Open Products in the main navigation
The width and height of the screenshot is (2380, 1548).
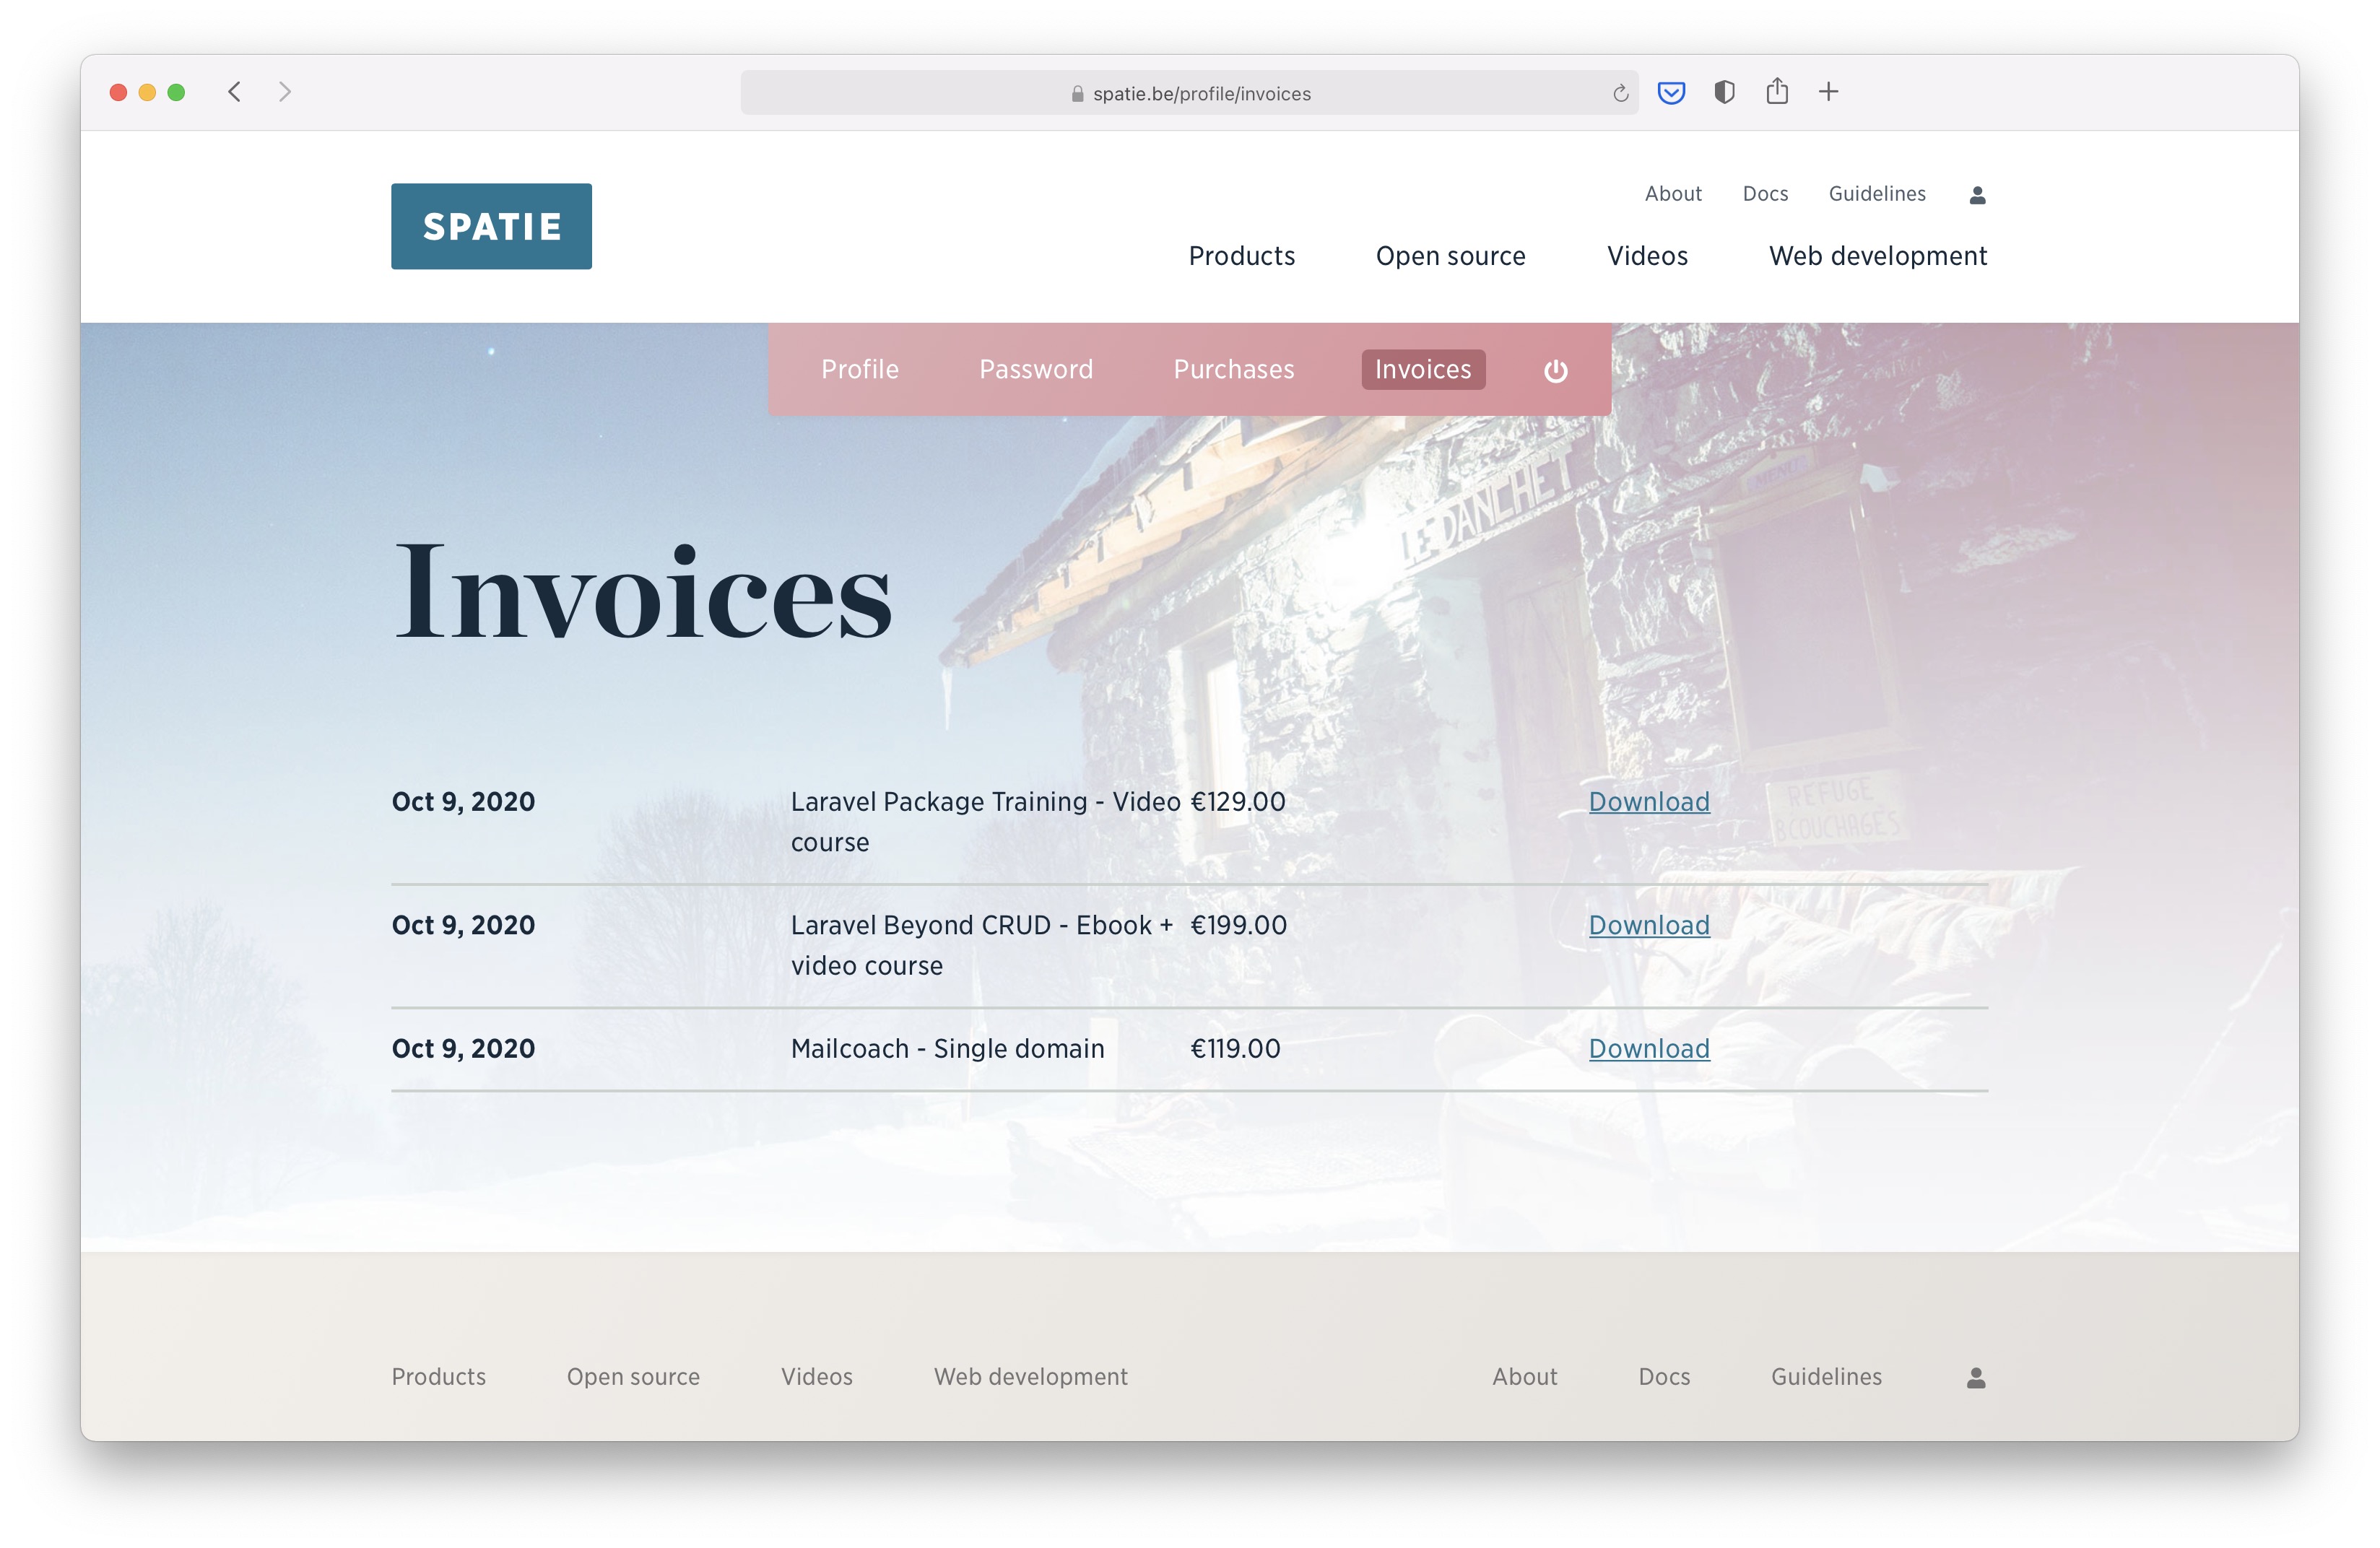[1241, 256]
